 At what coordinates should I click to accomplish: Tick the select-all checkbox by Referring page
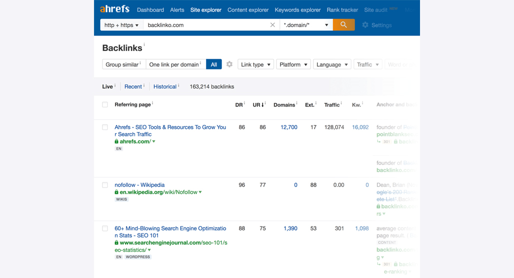click(x=105, y=104)
